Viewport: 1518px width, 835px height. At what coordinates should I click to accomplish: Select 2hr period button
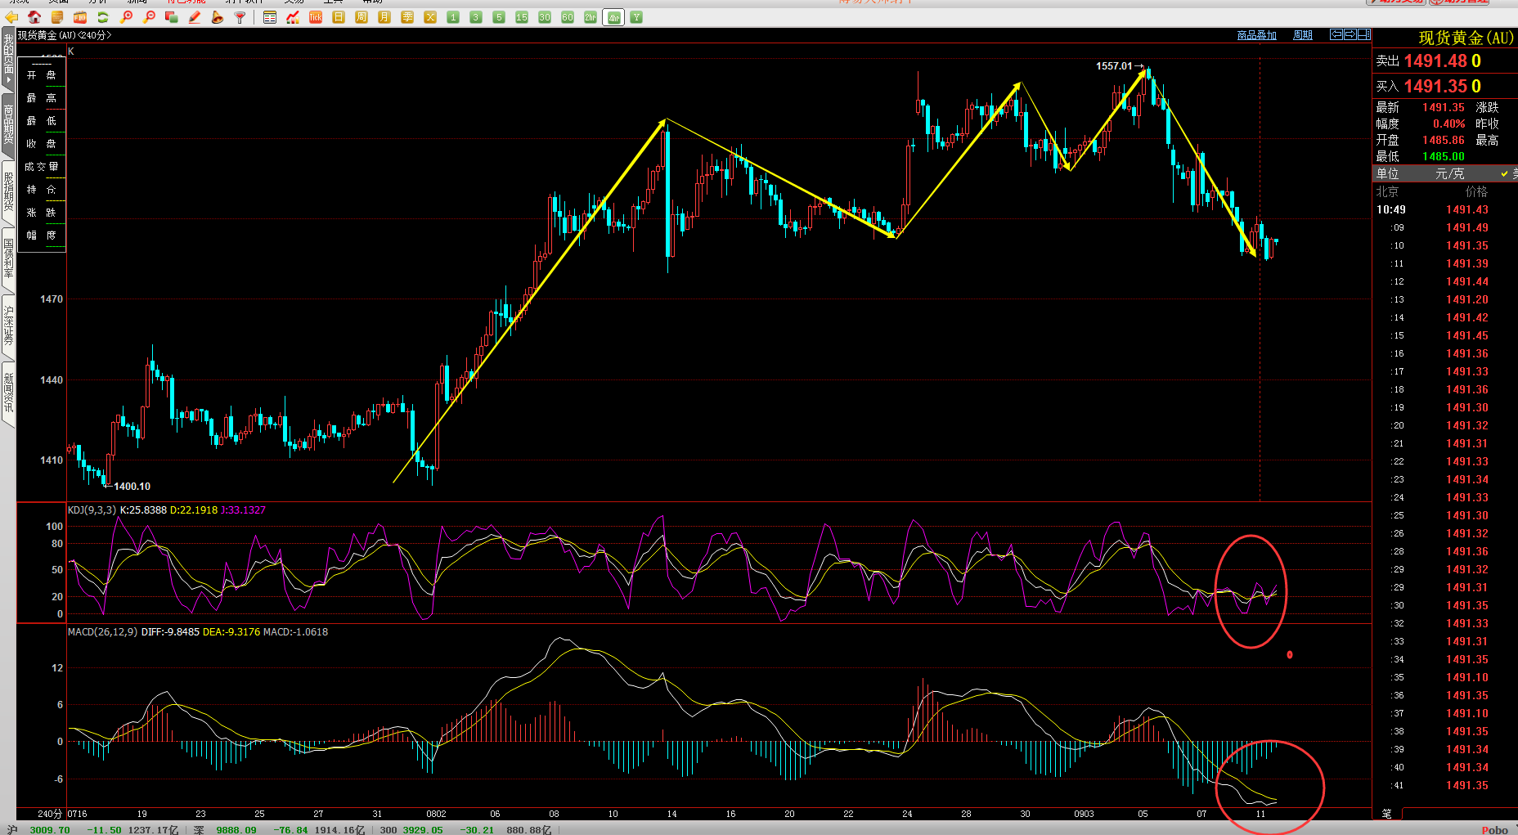point(591,17)
